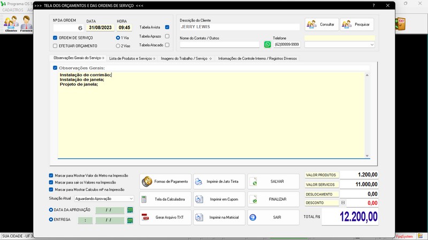This screenshot has height=240, width=428.
Task: Check the Tabela Aprazo option
Action: coord(167,36)
